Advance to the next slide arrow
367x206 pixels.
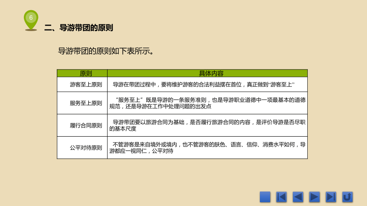[x=315, y=197]
